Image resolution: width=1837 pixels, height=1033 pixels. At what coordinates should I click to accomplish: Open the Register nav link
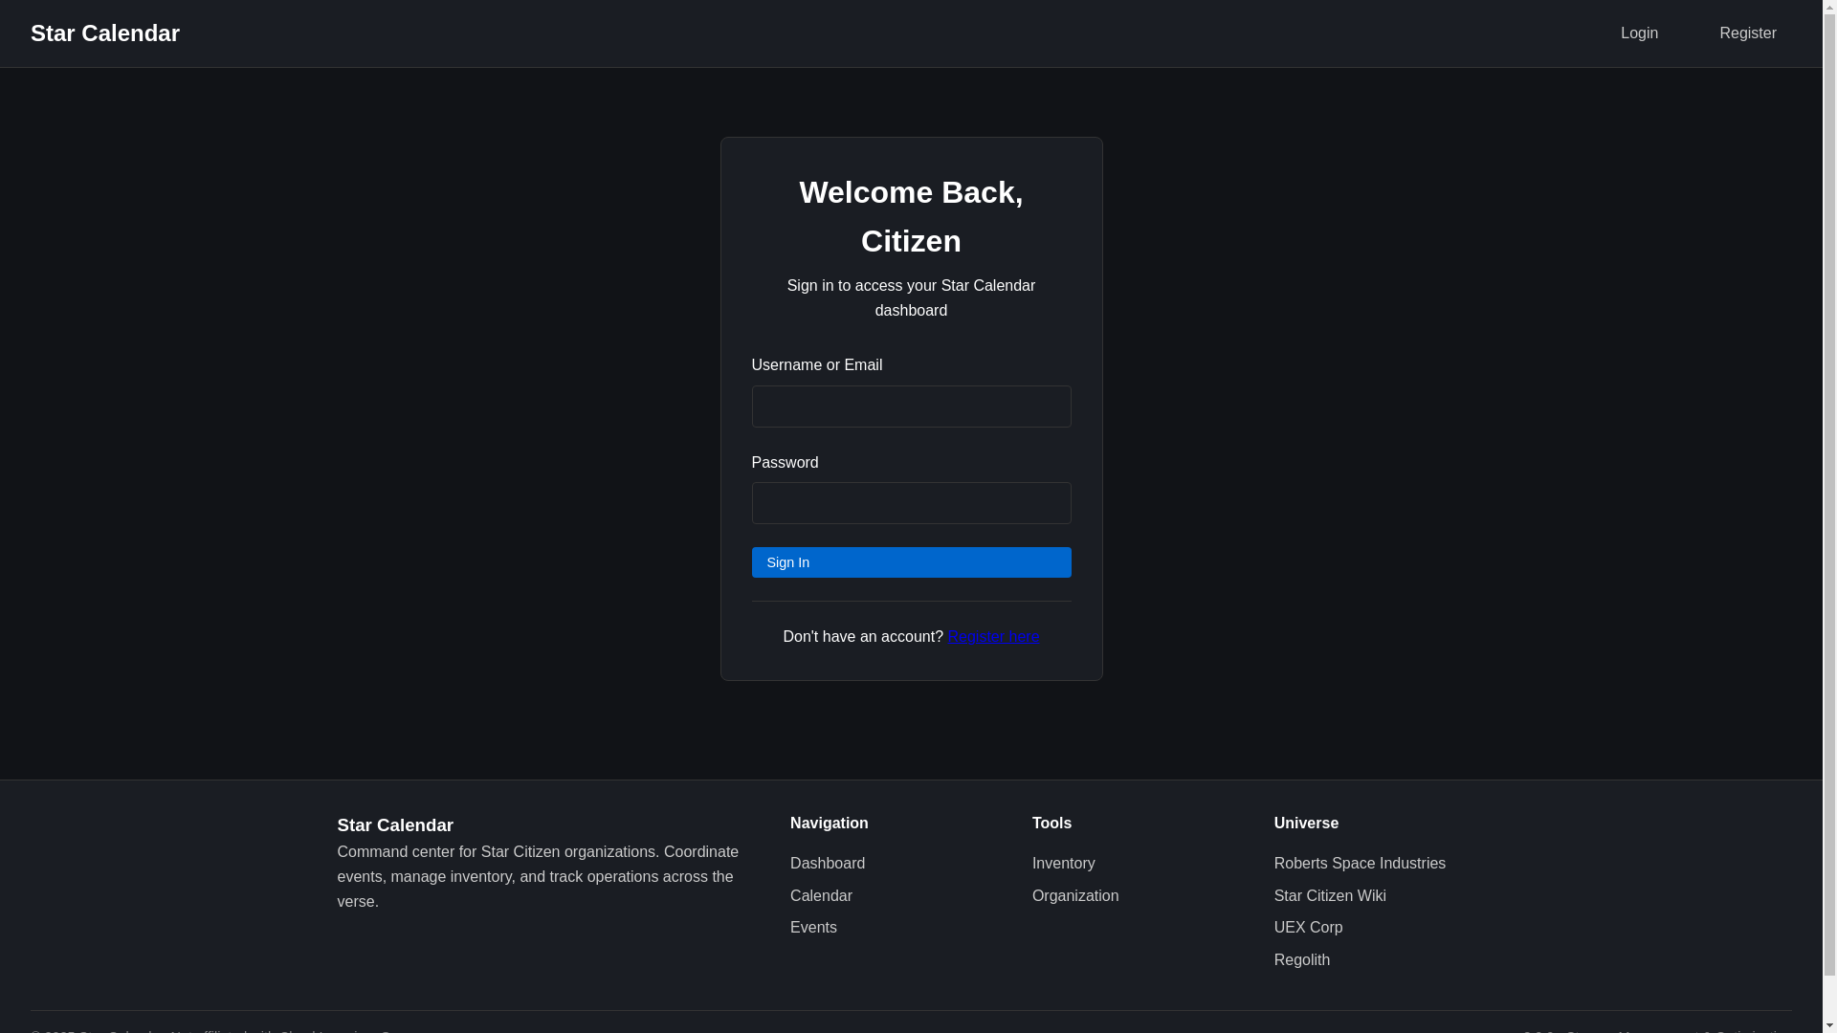click(1747, 33)
